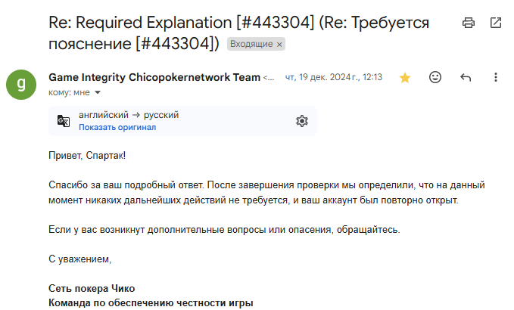Image resolution: width=514 pixels, height=310 pixels.
Task: Click sender name Game Integrity Chicopokernetwork Team
Action: [x=154, y=77]
